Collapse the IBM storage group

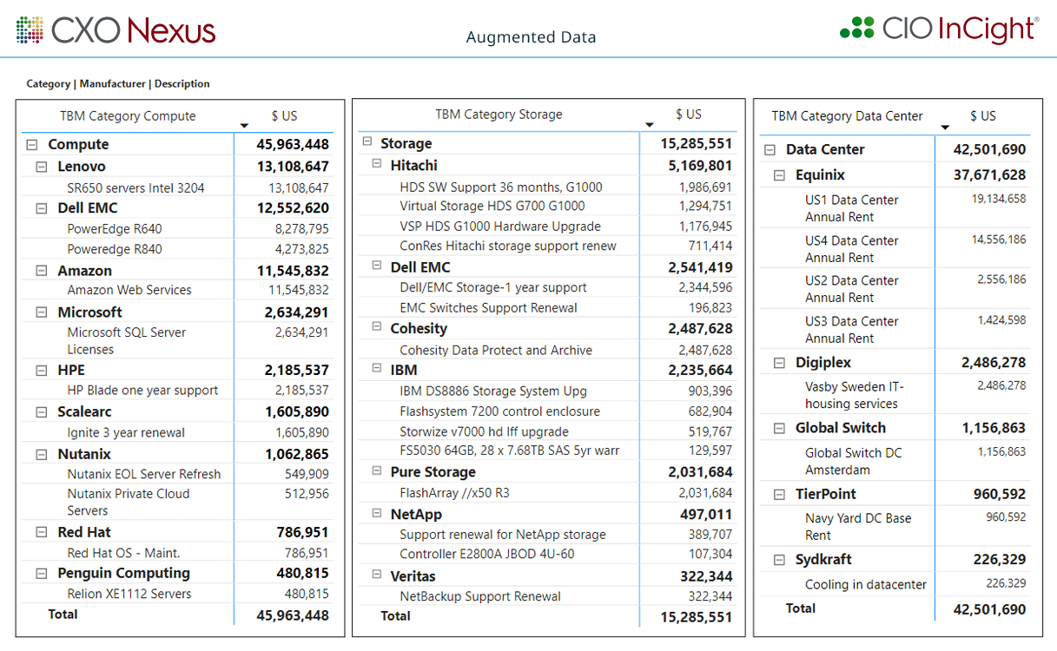[x=376, y=369]
